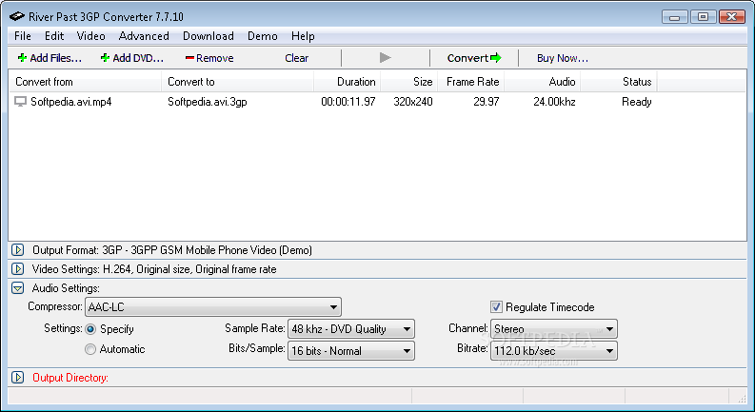Click the Clear toolbar button
755x412 pixels.
[x=297, y=58]
